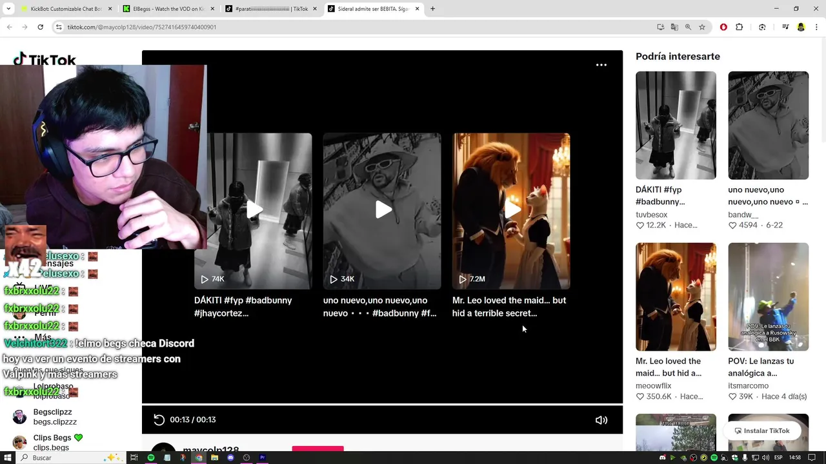Screen dimensions: 826x464
Task: Play the Mr. Leo maid end-screen video
Action: tap(511, 211)
